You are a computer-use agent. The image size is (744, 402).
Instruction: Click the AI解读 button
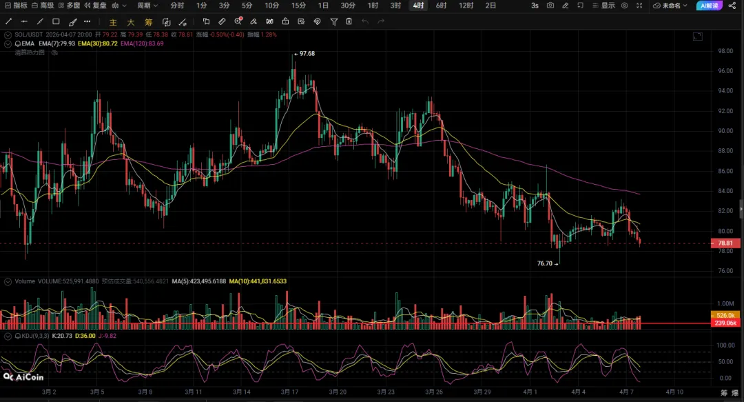pyautogui.click(x=710, y=6)
